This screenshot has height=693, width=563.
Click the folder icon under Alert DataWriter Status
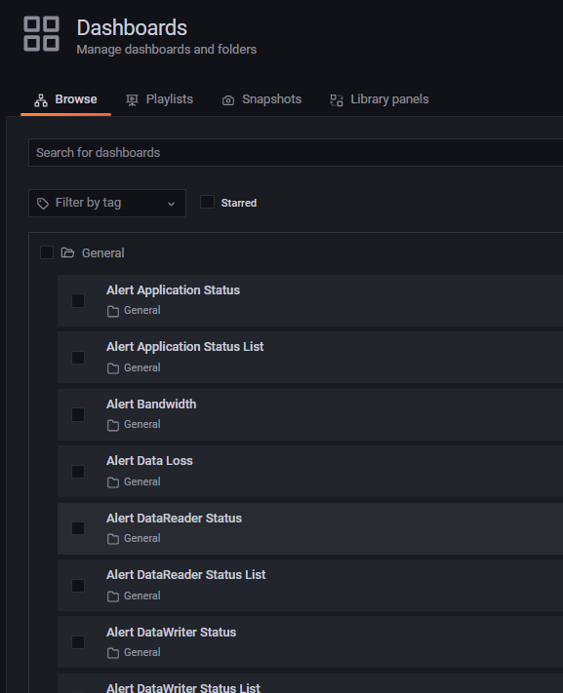(113, 653)
